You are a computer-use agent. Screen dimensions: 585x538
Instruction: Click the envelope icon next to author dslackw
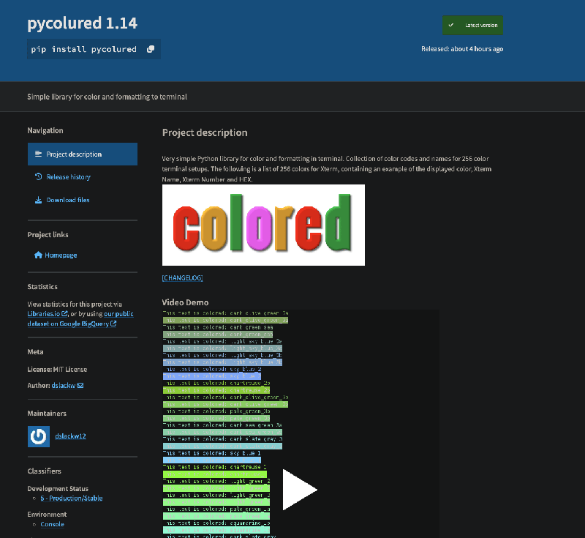(80, 385)
